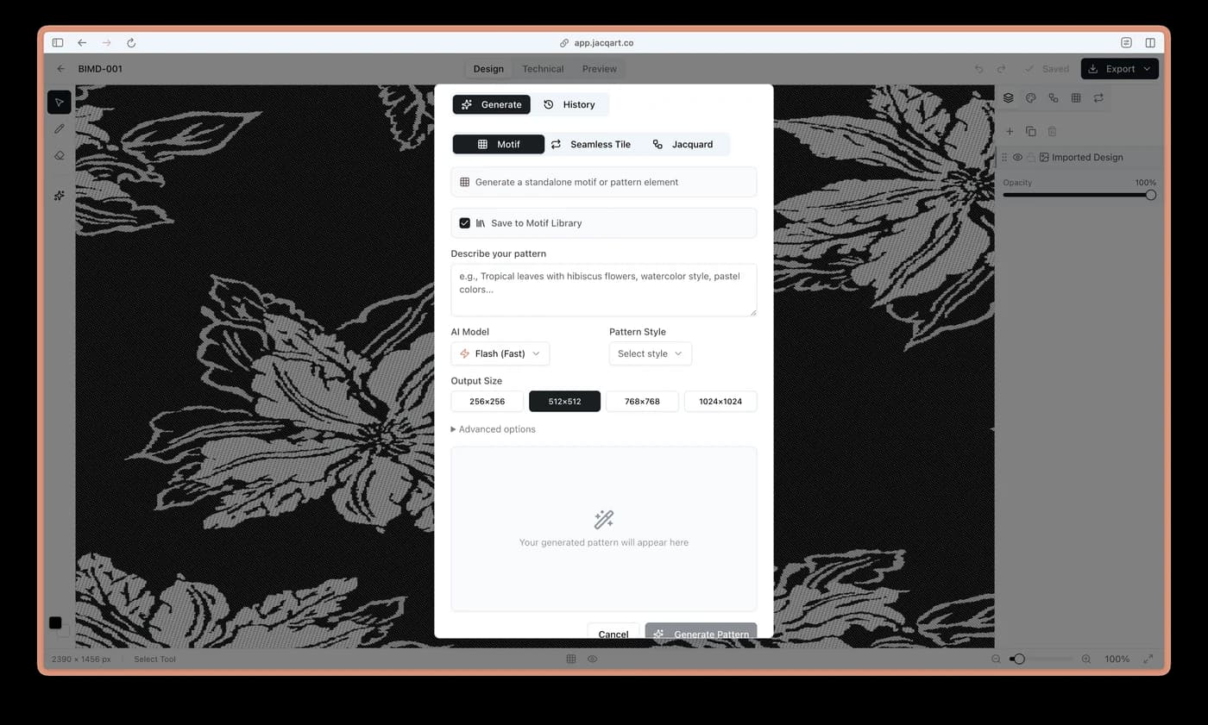The image size is (1208, 725).
Task: Delete layer with the trash icon
Action: (x=1052, y=131)
